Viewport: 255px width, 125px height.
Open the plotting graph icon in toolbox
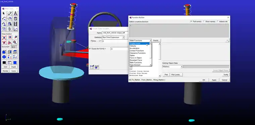pos(15,29)
